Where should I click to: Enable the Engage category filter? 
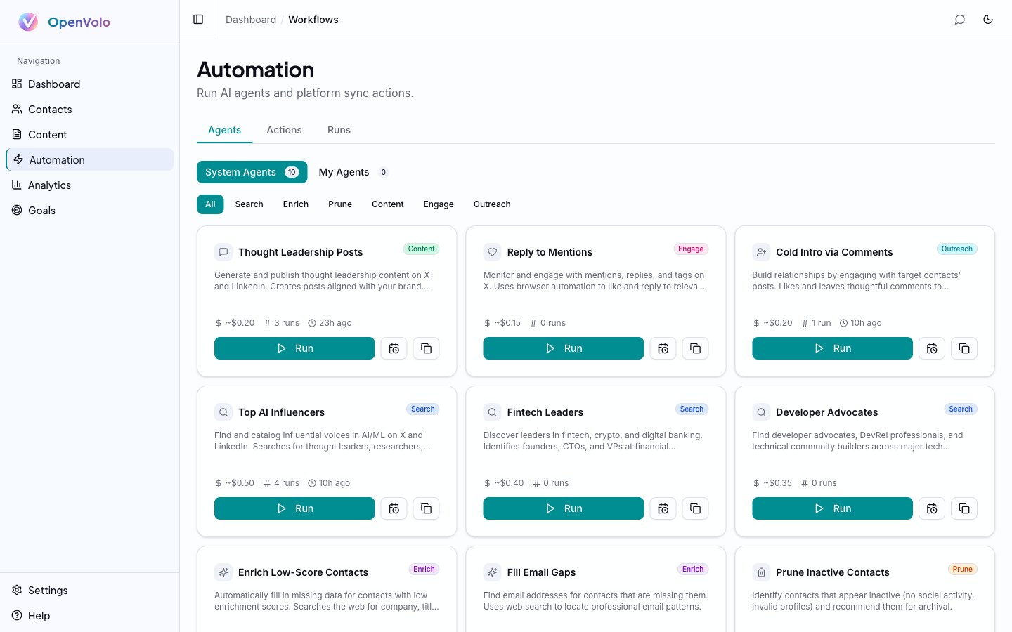coord(438,204)
